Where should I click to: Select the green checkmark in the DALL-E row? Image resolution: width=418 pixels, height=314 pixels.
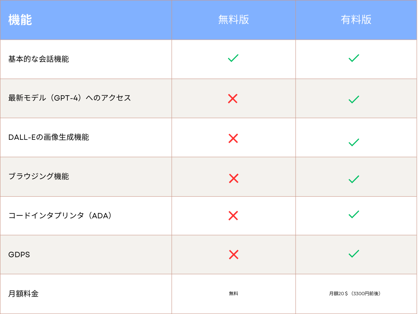tap(354, 142)
